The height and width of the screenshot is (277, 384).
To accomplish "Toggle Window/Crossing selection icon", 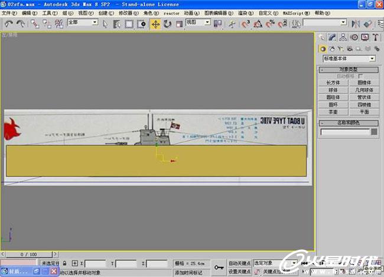I will (x=141, y=24).
